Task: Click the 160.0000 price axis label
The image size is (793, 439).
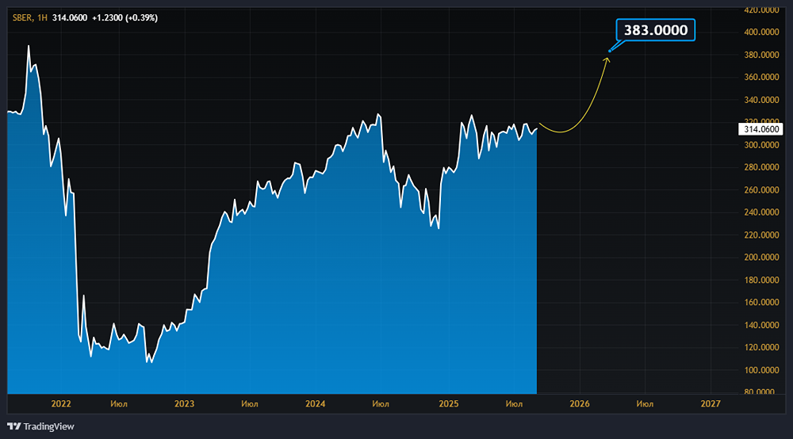Action: pos(761,302)
